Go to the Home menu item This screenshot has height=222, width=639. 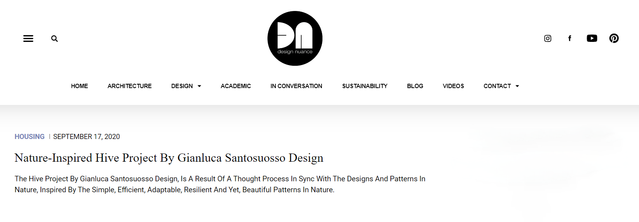pyautogui.click(x=79, y=86)
